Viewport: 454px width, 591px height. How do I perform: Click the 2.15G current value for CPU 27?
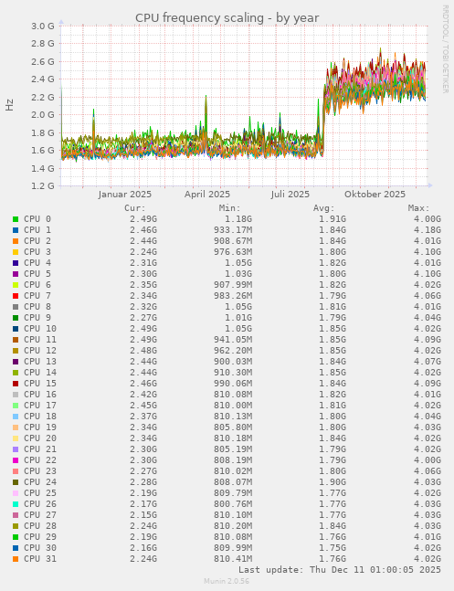pos(143,514)
